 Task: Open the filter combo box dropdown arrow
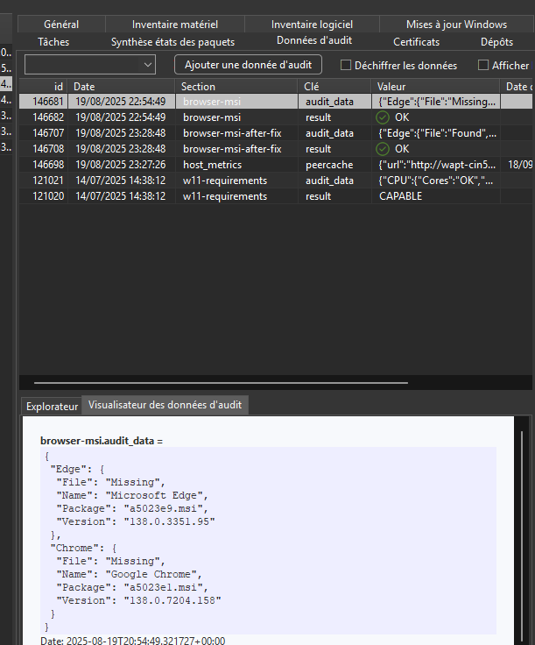[147, 65]
